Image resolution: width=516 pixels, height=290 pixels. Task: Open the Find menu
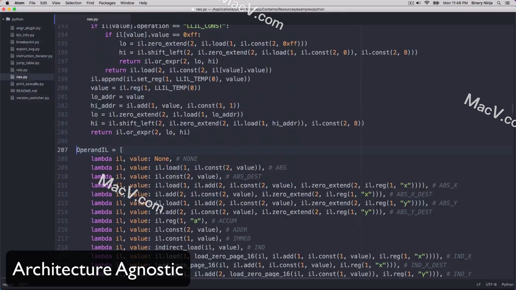pos(90,3)
